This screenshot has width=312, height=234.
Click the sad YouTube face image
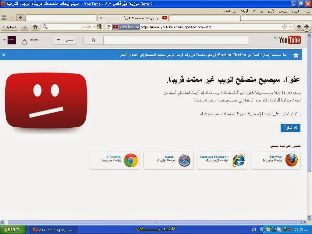coord(46,101)
